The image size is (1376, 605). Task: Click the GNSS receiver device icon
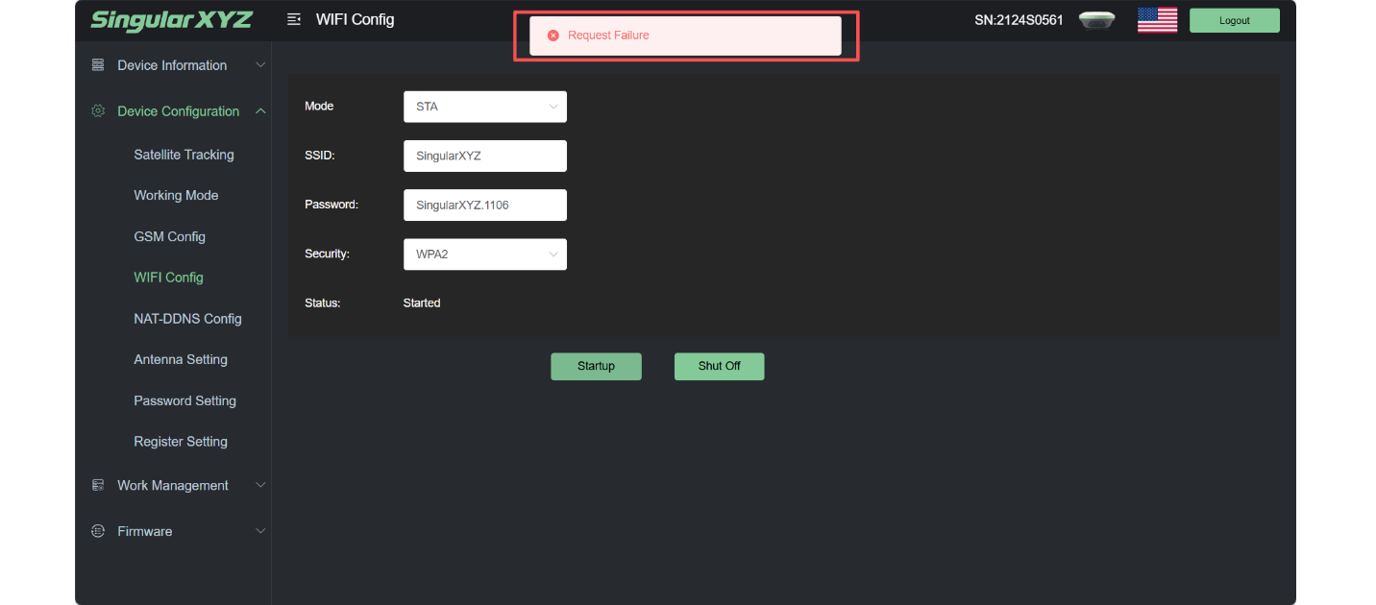tap(1096, 20)
